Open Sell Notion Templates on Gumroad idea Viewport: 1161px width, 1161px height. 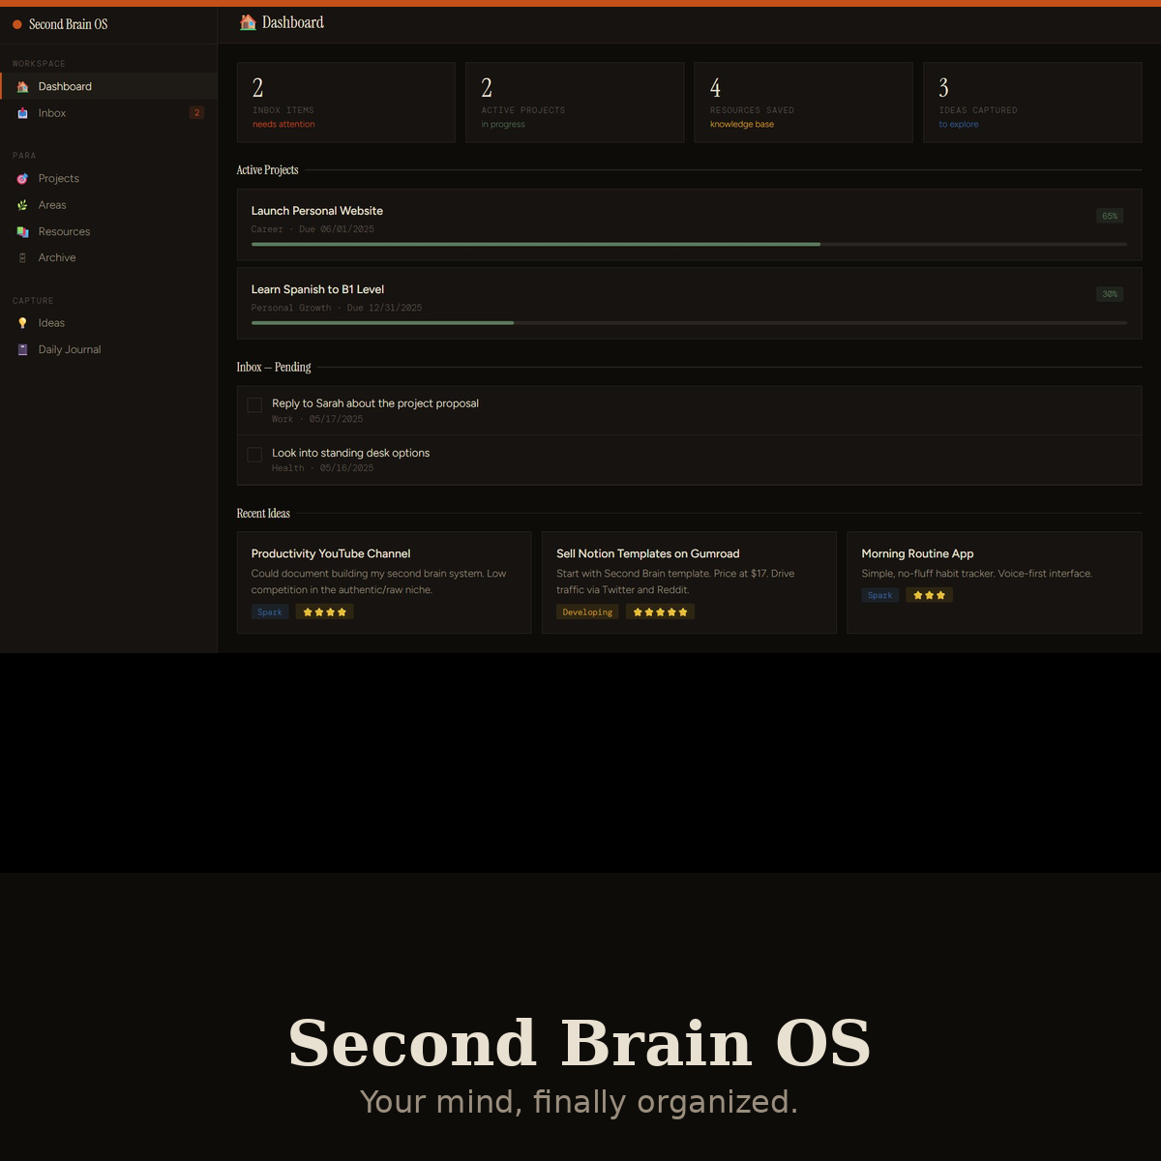(x=689, y=582)
